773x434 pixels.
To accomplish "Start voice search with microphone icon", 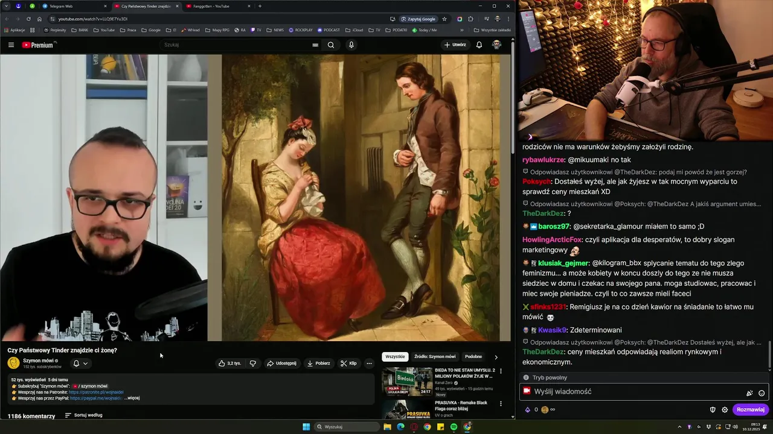I will pyautogui.click(x=351, y=45).
